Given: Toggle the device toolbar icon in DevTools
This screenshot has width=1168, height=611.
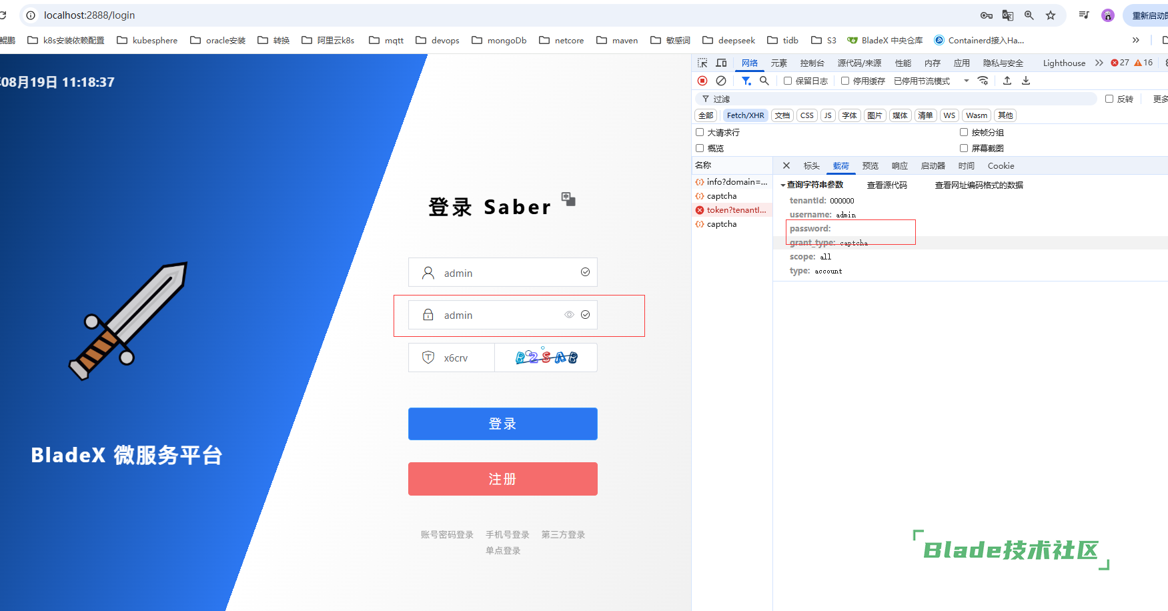Looking at the screenshot, I should [x=721, y=63].
